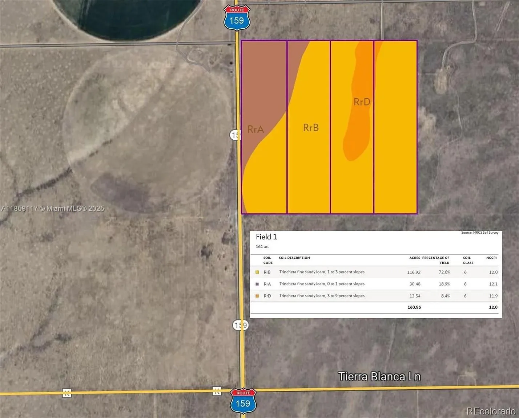Click the yellow RrB legend square
This screenshot has height=418, width=519.
[257, 272]
